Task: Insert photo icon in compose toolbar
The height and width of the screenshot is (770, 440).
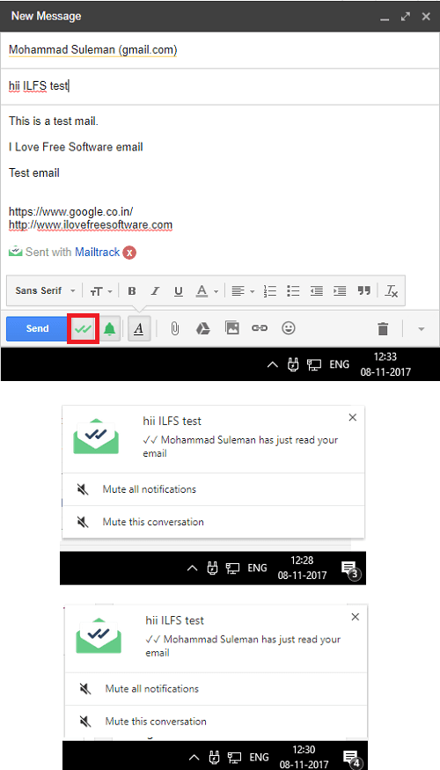Action: [x=231, y=328]
